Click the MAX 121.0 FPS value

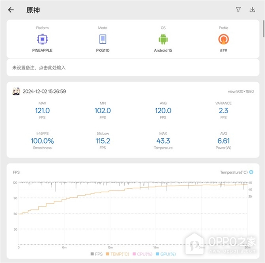pos(42,111)
